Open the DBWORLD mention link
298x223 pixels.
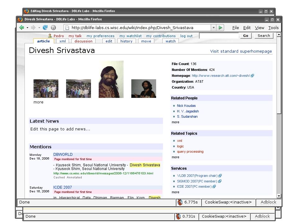click(63, 155)
